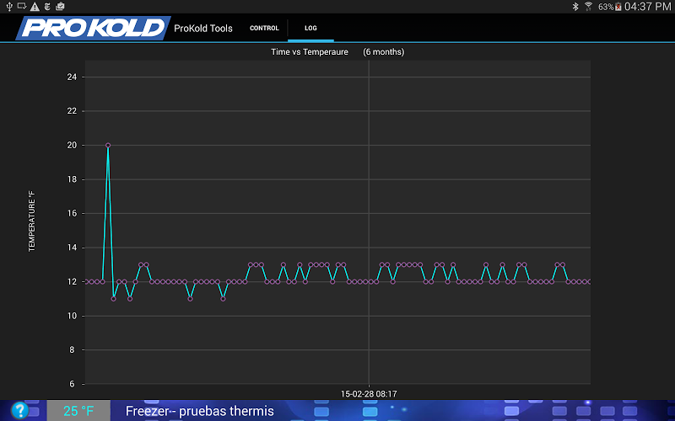Click the 15-02-28 08:17 time label
Image resolution: width=675 pixels, height=421 pixels.
369,394
